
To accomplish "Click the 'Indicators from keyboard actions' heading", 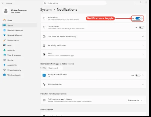I will (x=53, y=94).
